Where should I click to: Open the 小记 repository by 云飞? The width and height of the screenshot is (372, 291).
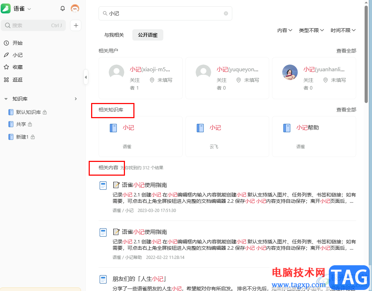point(227,137)
